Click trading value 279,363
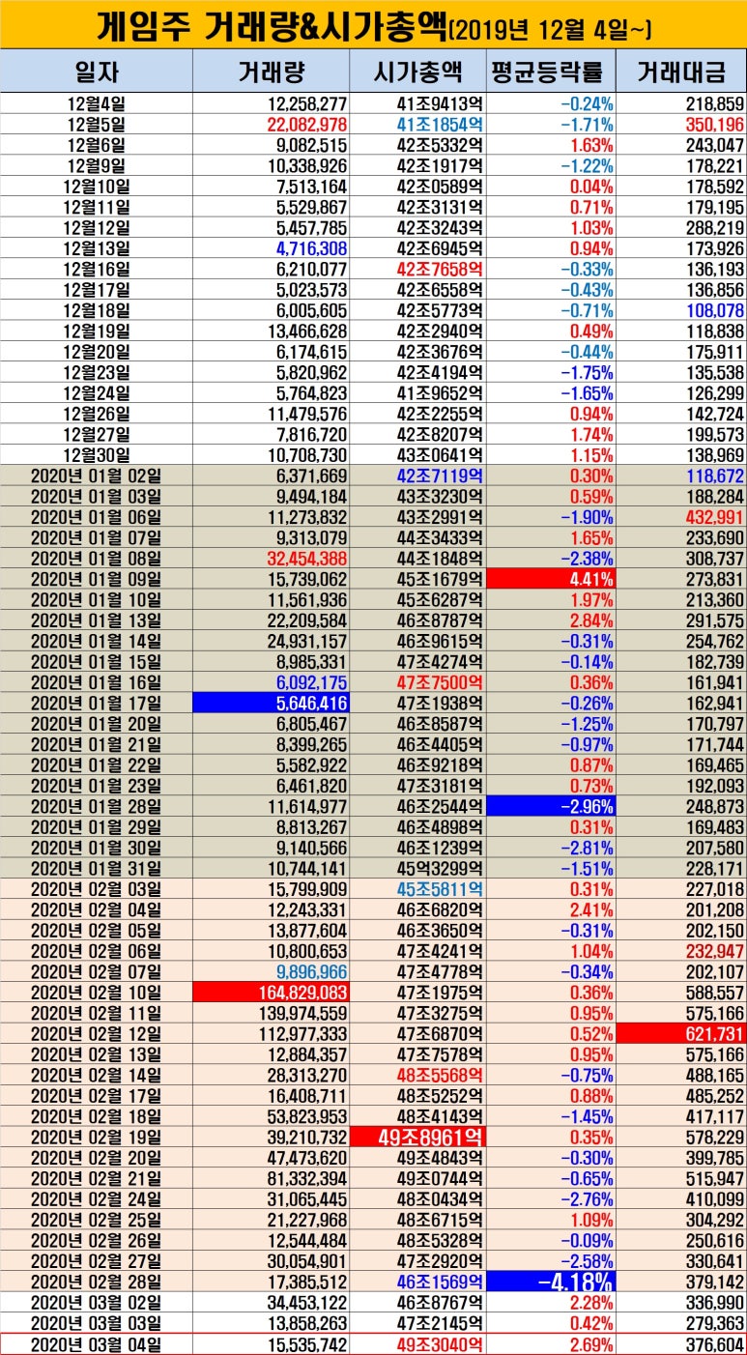Image resolution: width=747 pixels, height=1355 pixels. 712,1323
